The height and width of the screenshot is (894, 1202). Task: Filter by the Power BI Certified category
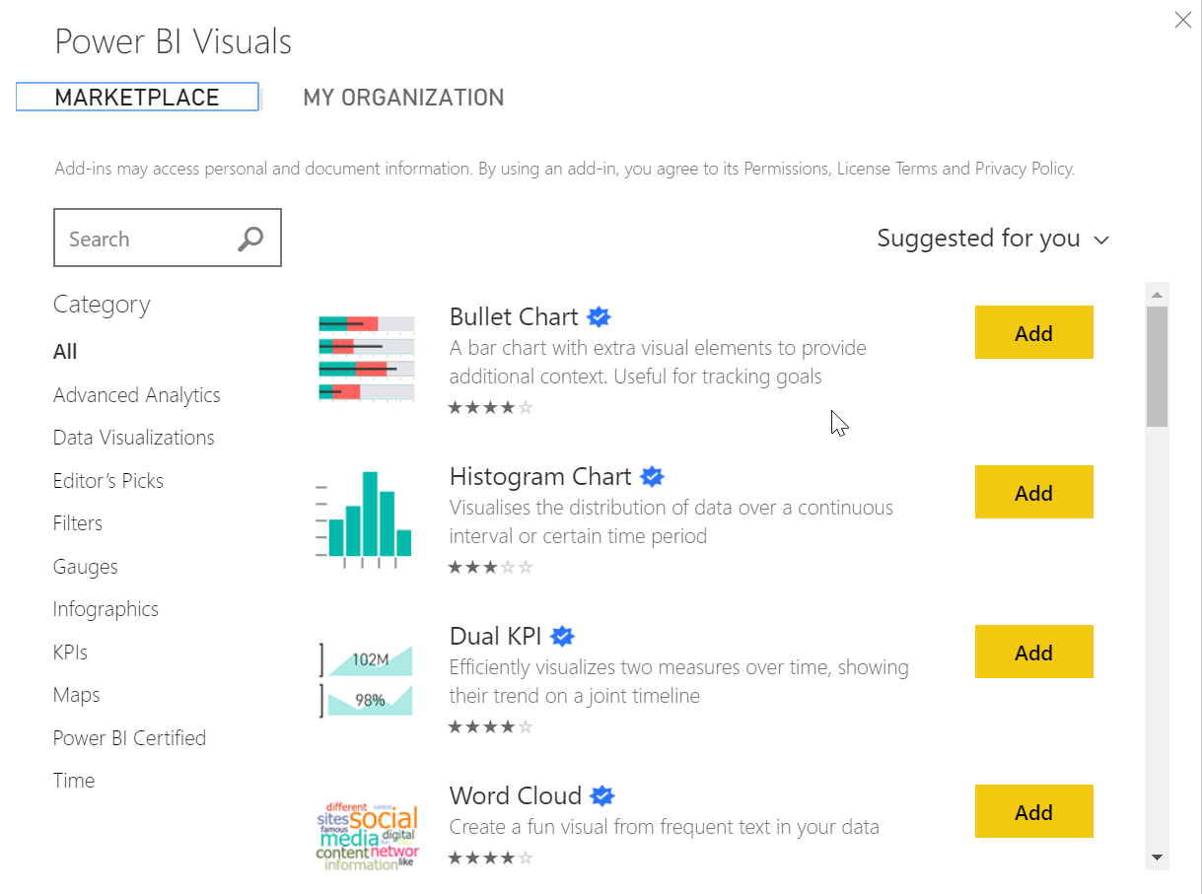click(129, 737)
